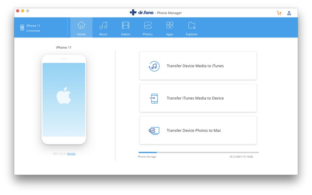Click the iPhone 11 name in blue bar
The width and height of the screenshot is (312, 195).
[33, 26]
